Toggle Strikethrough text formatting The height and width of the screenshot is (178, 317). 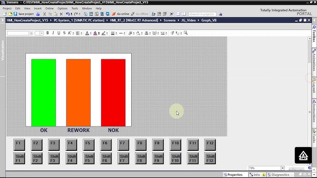[64, 33]
